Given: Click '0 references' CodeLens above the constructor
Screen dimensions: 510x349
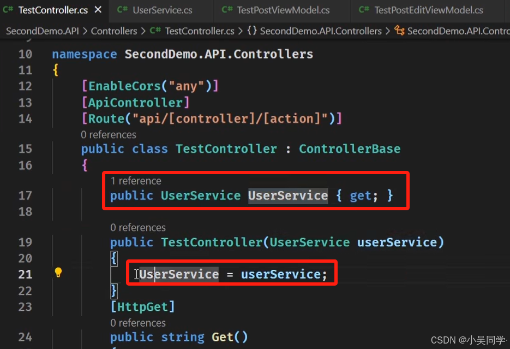Looking at the screenshot, I should pyautogui.click(x=138, y=227).
